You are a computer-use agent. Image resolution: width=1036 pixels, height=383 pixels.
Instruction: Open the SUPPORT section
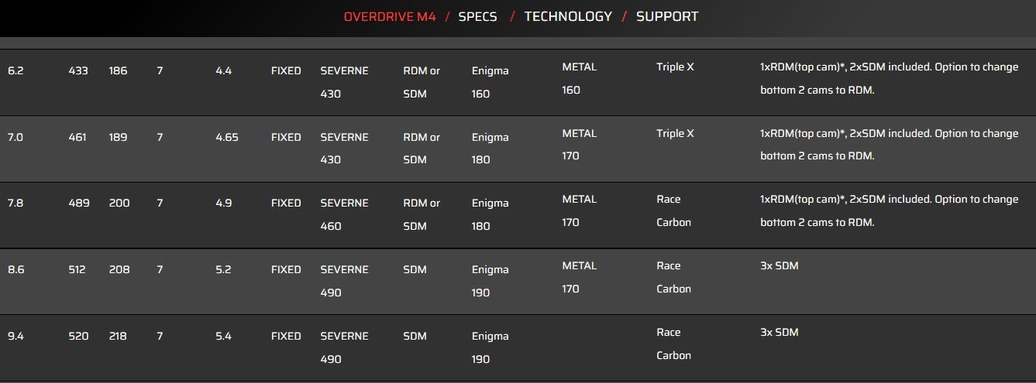coord(667,16)
